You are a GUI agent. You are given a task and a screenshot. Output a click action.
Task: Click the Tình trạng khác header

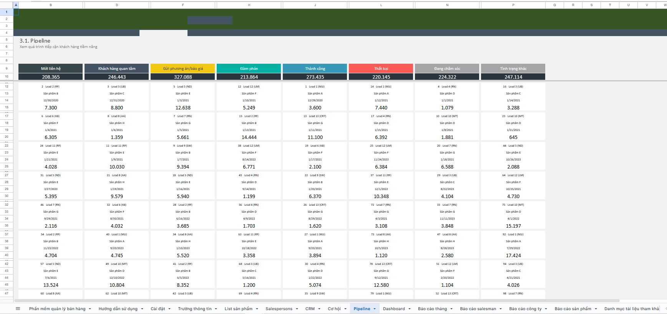(x=513, y=68)
